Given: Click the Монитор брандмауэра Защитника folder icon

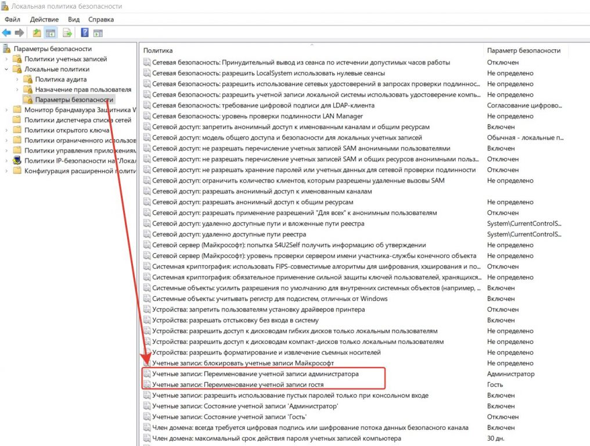Looking at the screenshot, I should (x=17, y=110).
